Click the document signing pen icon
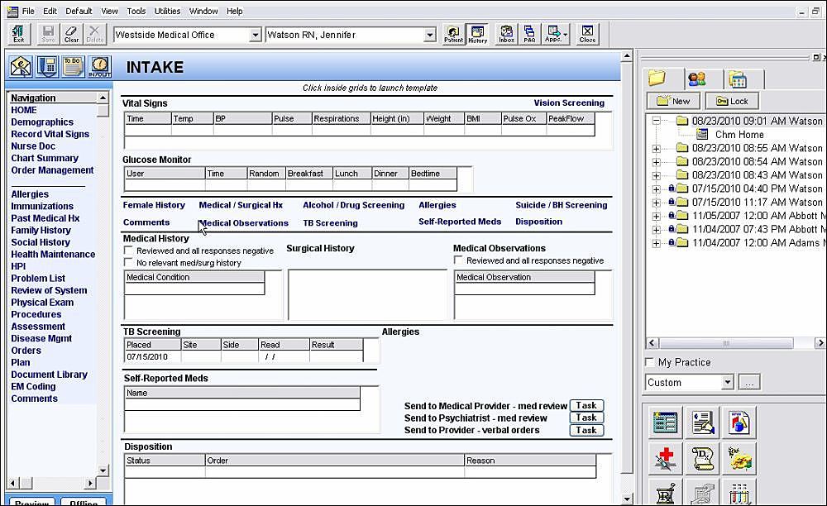This screenshot has width=827, height=506. tap(702, 422)
